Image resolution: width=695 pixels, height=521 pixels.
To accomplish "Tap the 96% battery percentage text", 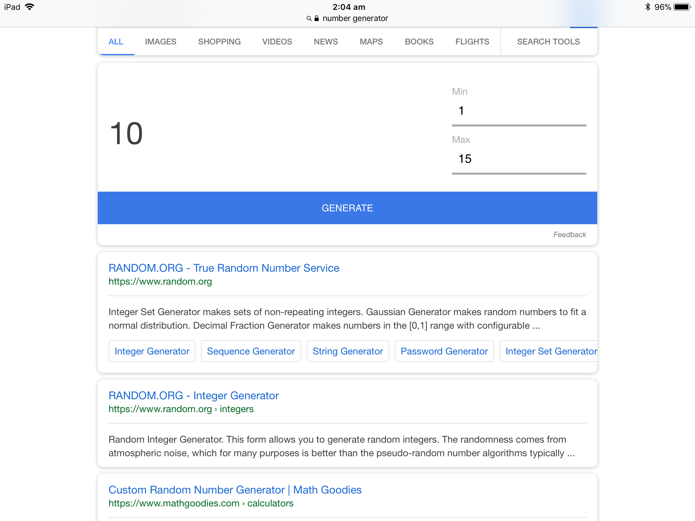I will click(x=662, y=7).
